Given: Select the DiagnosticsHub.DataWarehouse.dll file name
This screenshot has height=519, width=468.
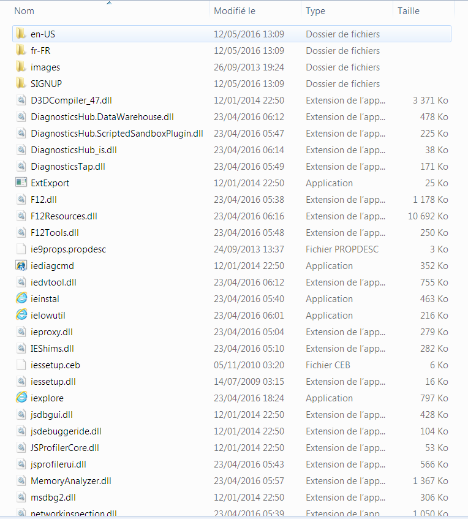Looking at the screenshot, I should (102, 117).
